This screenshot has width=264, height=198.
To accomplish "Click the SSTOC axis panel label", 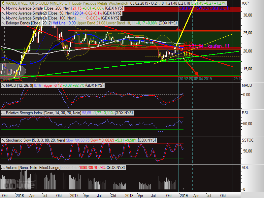I will (x=248, y=140).
